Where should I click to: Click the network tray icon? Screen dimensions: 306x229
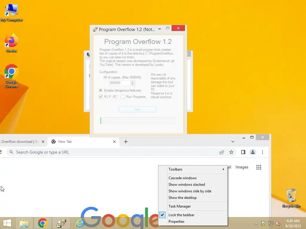pyautogui.click(x=271, y=223)
